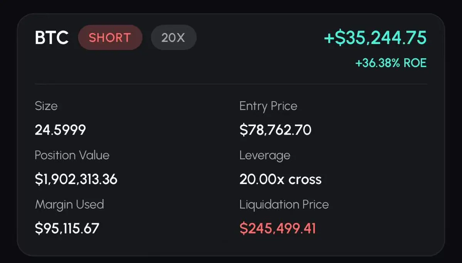Click the BTC asset symbol
Image resolution: width=462 pixels, height=263 pixels.
coord(52,38)
